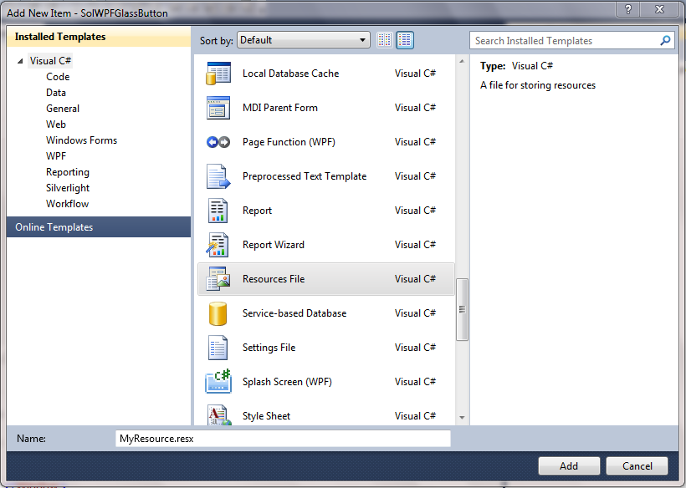
Task: Click the Page Function (WPF) arrows icon
Action: point(218,142)
